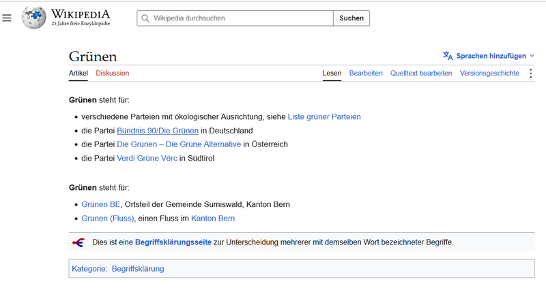Open the three-dot more options menu

tap(530, 74)
